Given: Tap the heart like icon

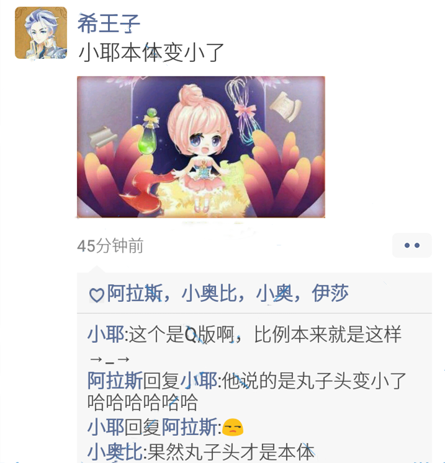Looking at the screenshot, I should tap(96, 294).
